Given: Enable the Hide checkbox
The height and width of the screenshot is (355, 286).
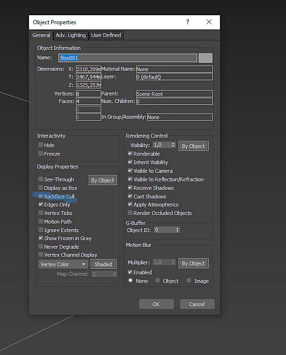Looking at the screenshot, I should pyautogui.click(x=41, y=145).
